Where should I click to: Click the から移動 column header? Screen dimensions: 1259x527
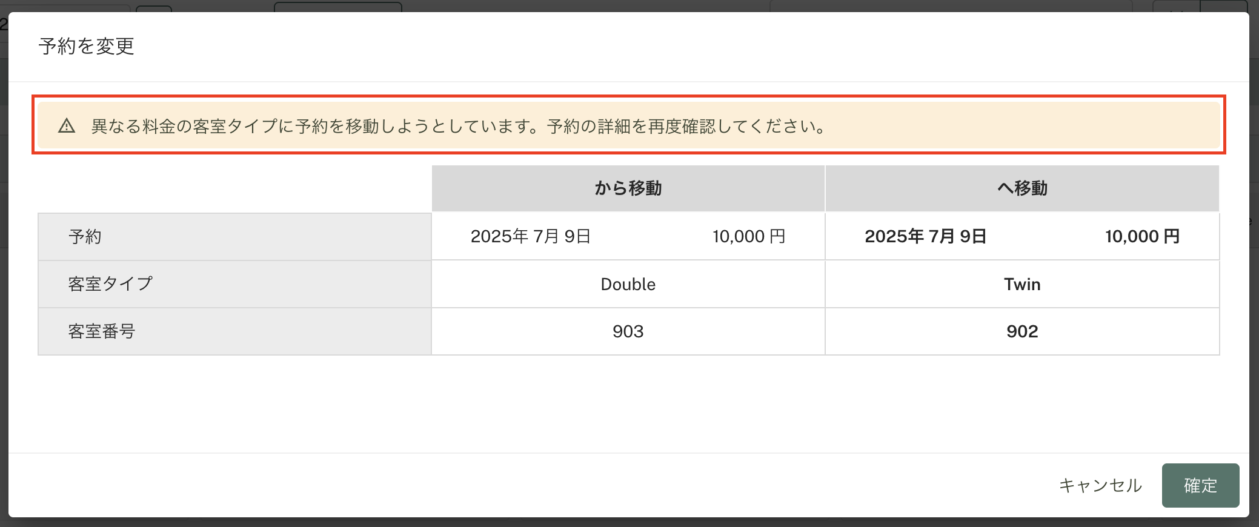(628, 188)
